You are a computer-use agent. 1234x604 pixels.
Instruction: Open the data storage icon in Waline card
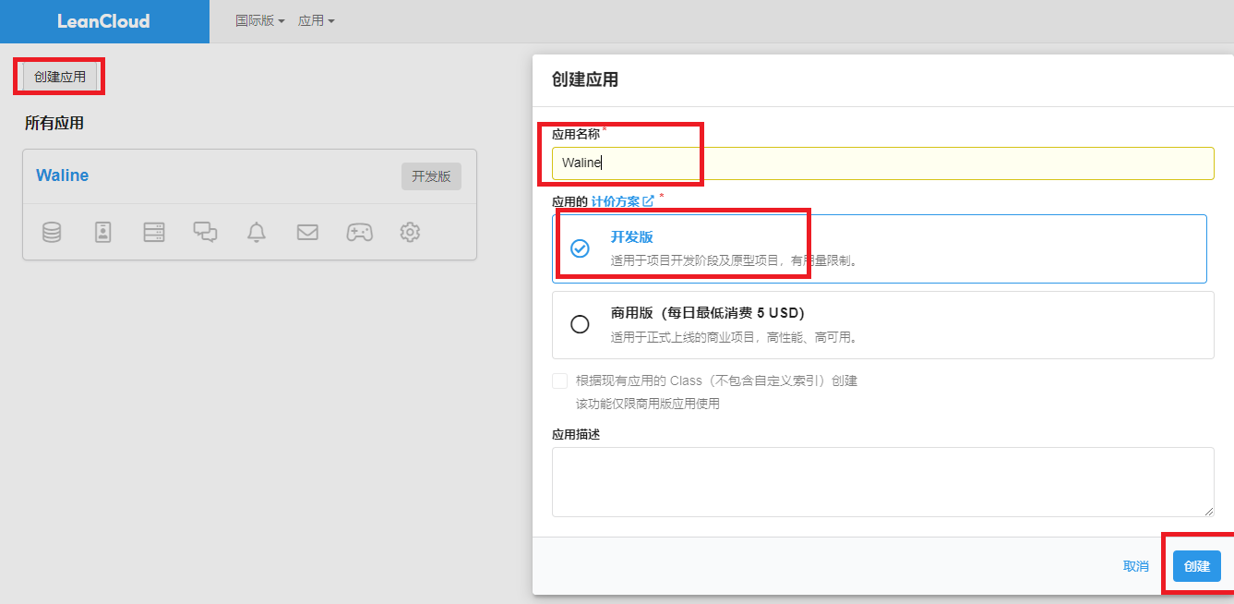(x=52, y=232)
